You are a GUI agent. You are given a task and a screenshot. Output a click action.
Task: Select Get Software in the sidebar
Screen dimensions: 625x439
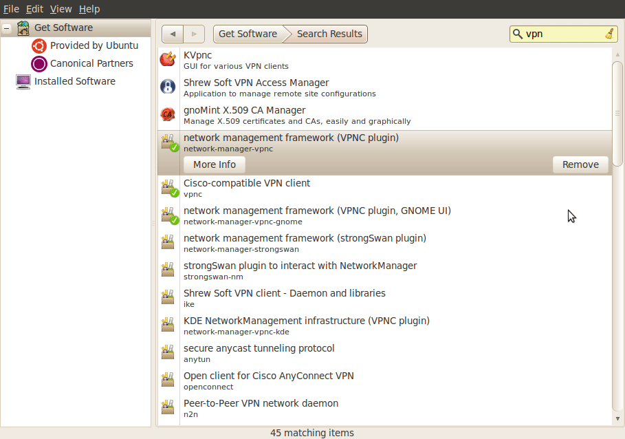click(63, 28)
